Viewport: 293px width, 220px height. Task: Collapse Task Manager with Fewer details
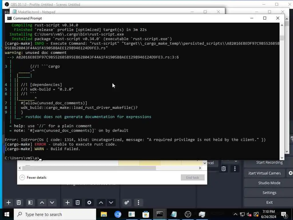tap(33, 178)
